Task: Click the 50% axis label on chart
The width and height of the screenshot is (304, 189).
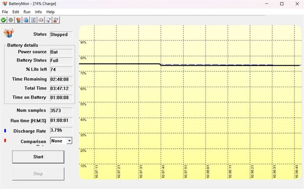Action: pos(83,104)
